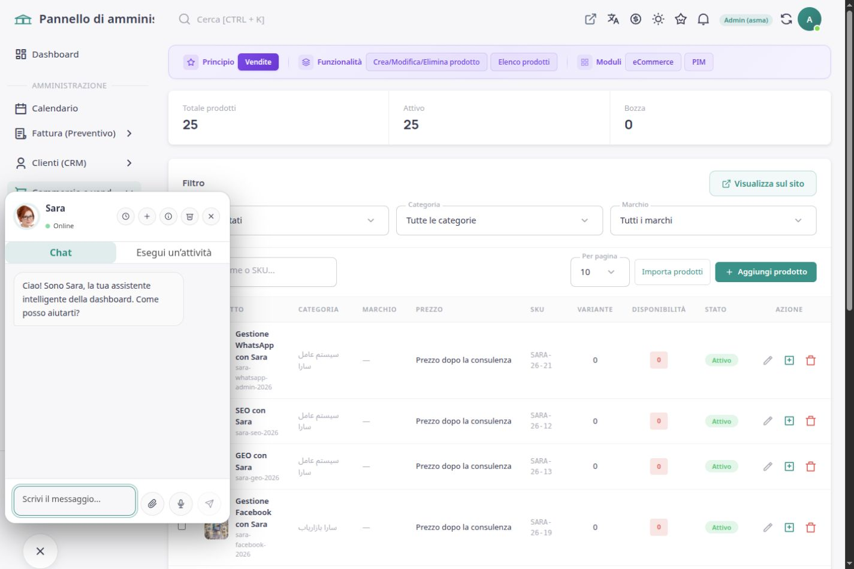Duplicate the Gestione WhatsApp con Sara product
The image size is (854, 569).
point(789,360)
